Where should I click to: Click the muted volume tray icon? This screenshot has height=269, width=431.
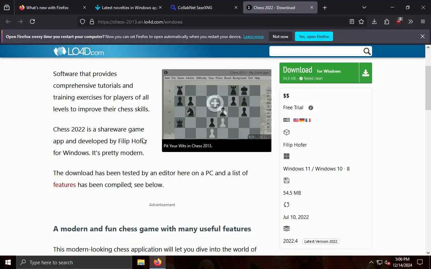388,262
